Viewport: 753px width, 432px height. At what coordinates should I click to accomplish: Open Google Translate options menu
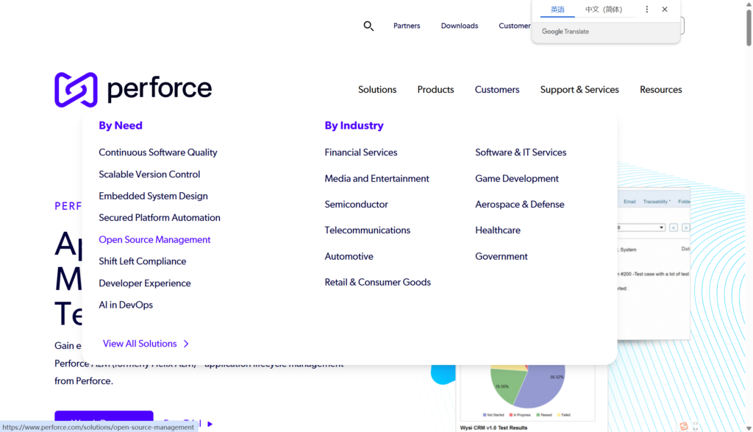point(647,10)
